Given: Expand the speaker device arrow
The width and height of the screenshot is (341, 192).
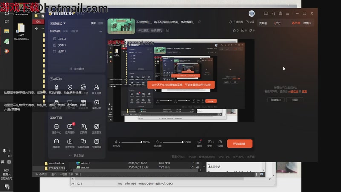Looking at the screenshot, I should (x=161, y=142).
